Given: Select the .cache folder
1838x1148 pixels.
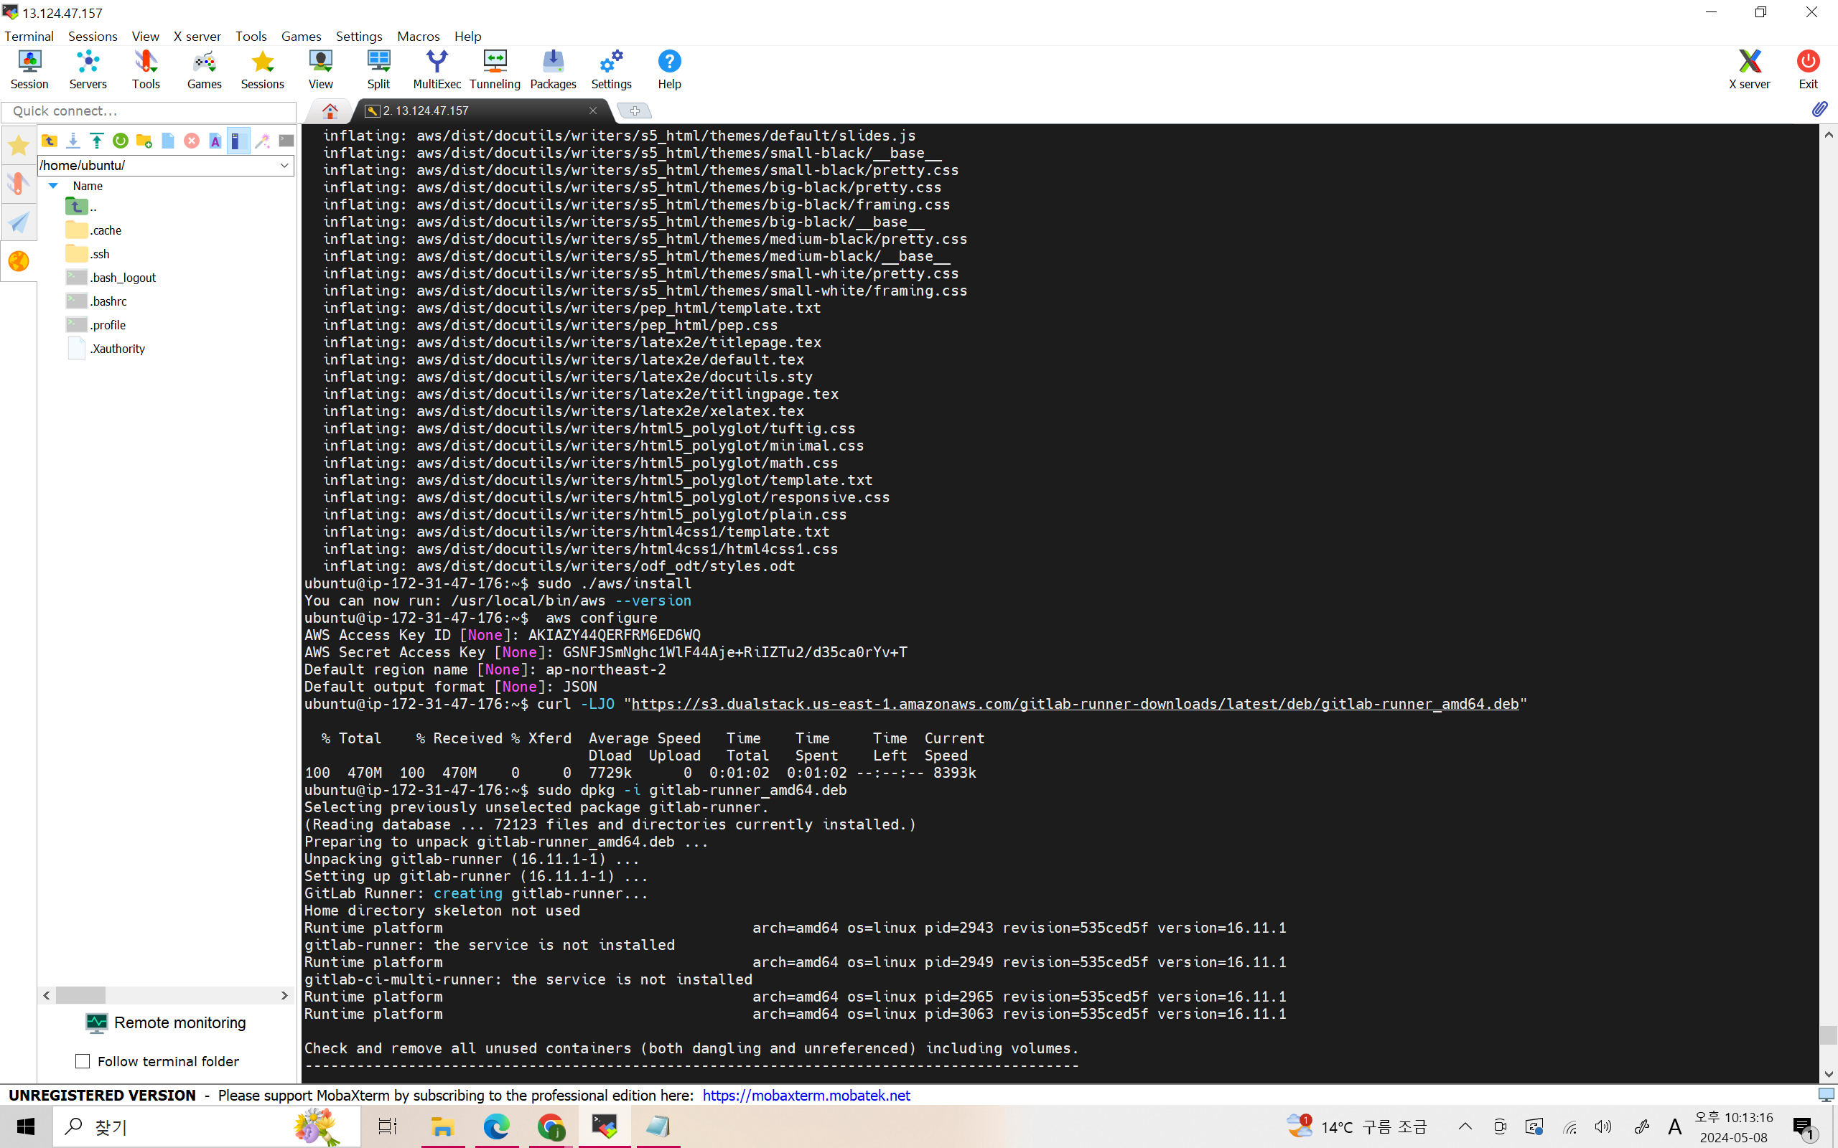Looking at the screenshot, I should [x=93, y=230].
